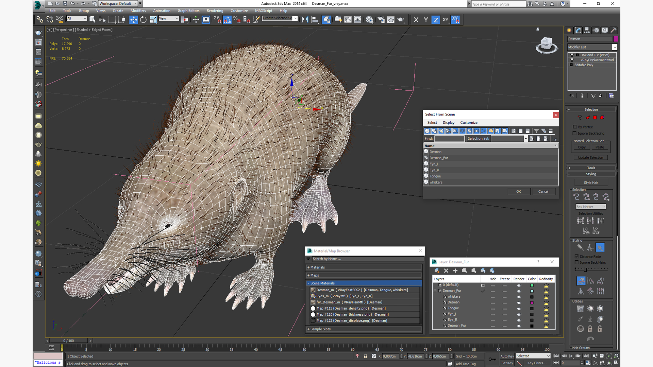This screenshot has height=367, width=653.
Task: Click the Copy named selection set button
Action: tap(582, 147)
